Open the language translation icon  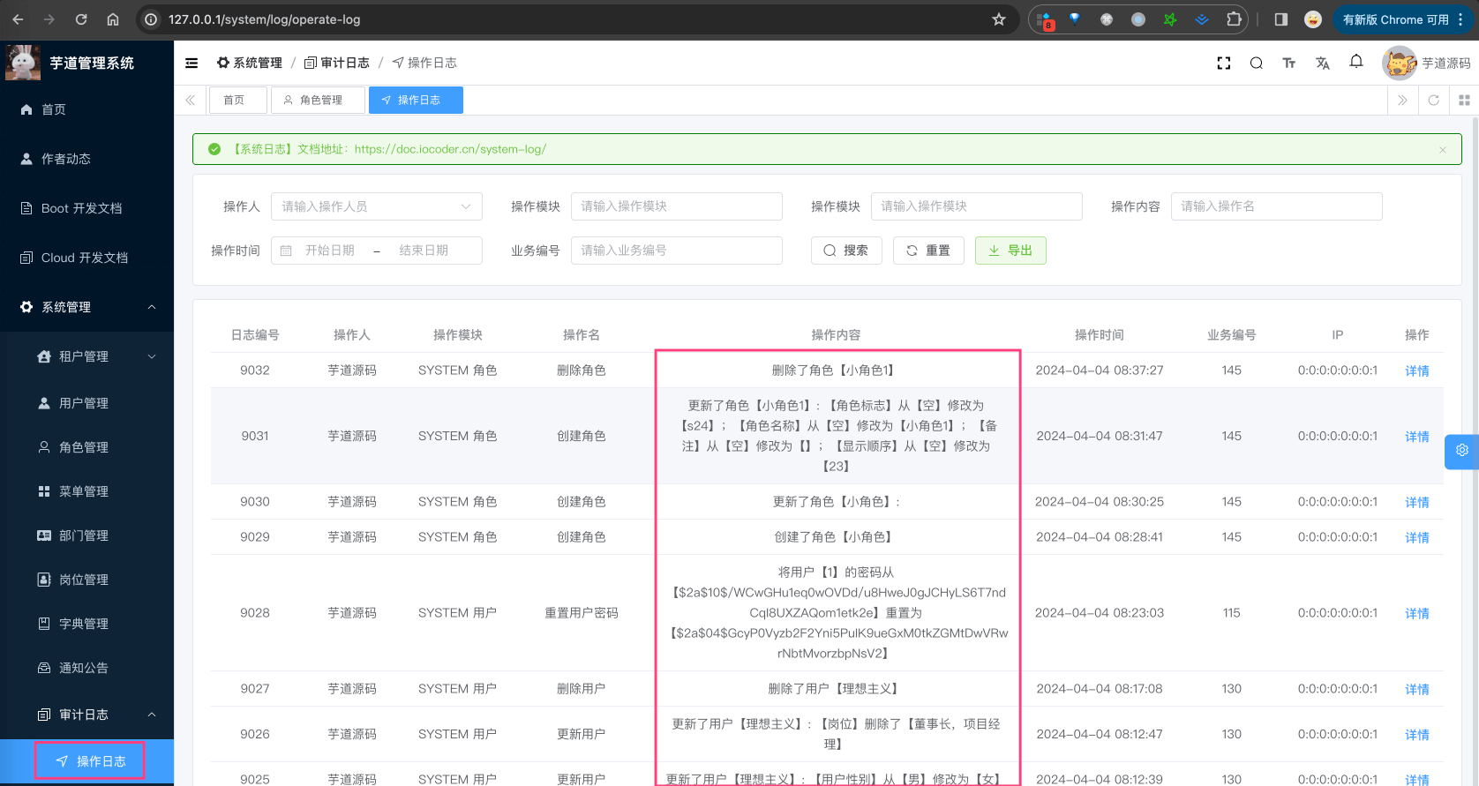click(1322, 63)
